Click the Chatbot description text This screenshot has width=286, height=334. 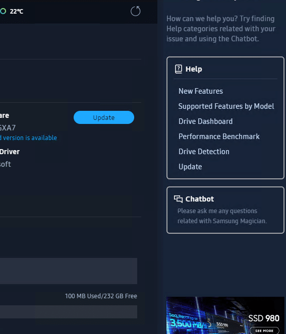222,216
